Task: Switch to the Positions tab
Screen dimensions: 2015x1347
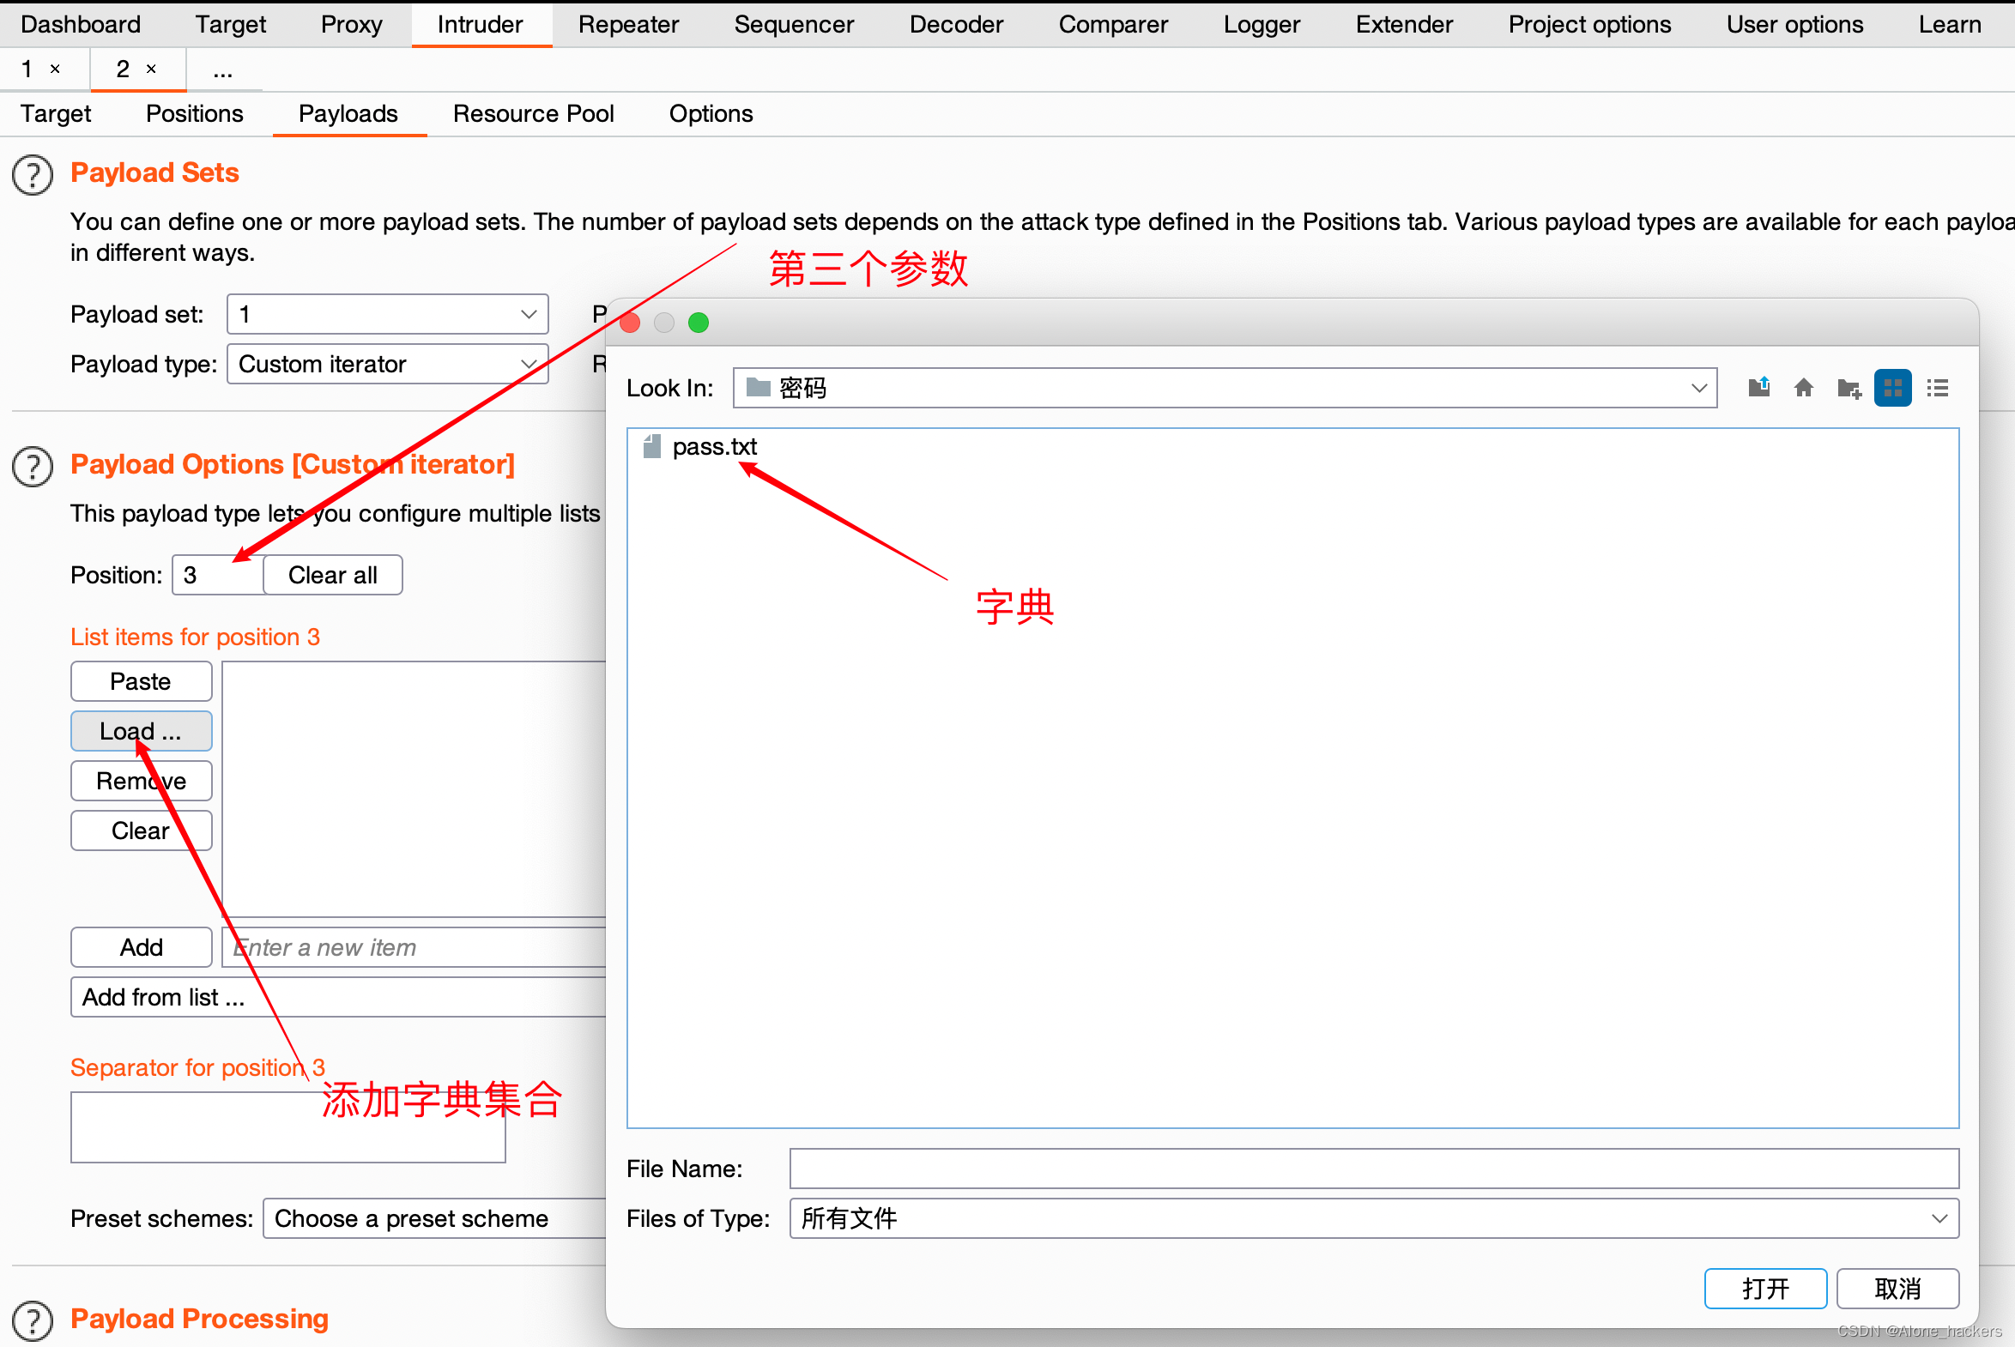Action: tap(194, 113)
